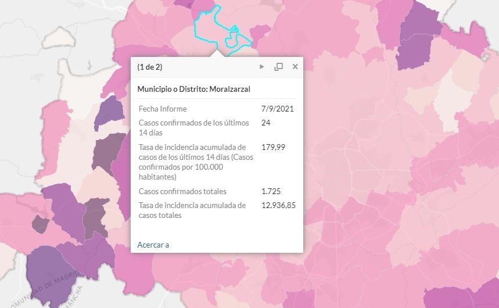Click the Casos confirmados totales label
This screenshot has width=499, height=308.
tap(182, 191)
